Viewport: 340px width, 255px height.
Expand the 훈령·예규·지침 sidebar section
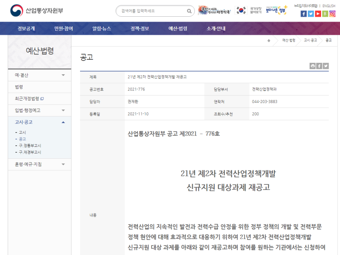(40, 164)
